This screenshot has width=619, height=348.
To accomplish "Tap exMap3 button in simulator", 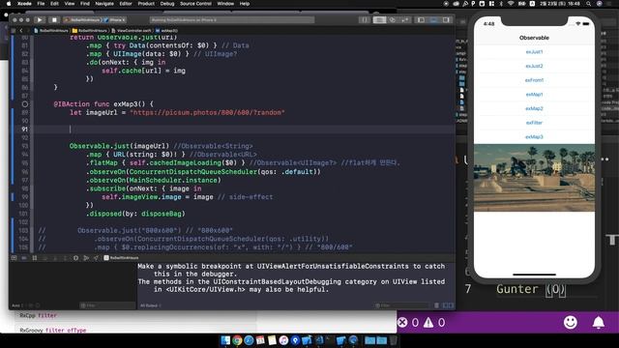I will coord(534,137).
